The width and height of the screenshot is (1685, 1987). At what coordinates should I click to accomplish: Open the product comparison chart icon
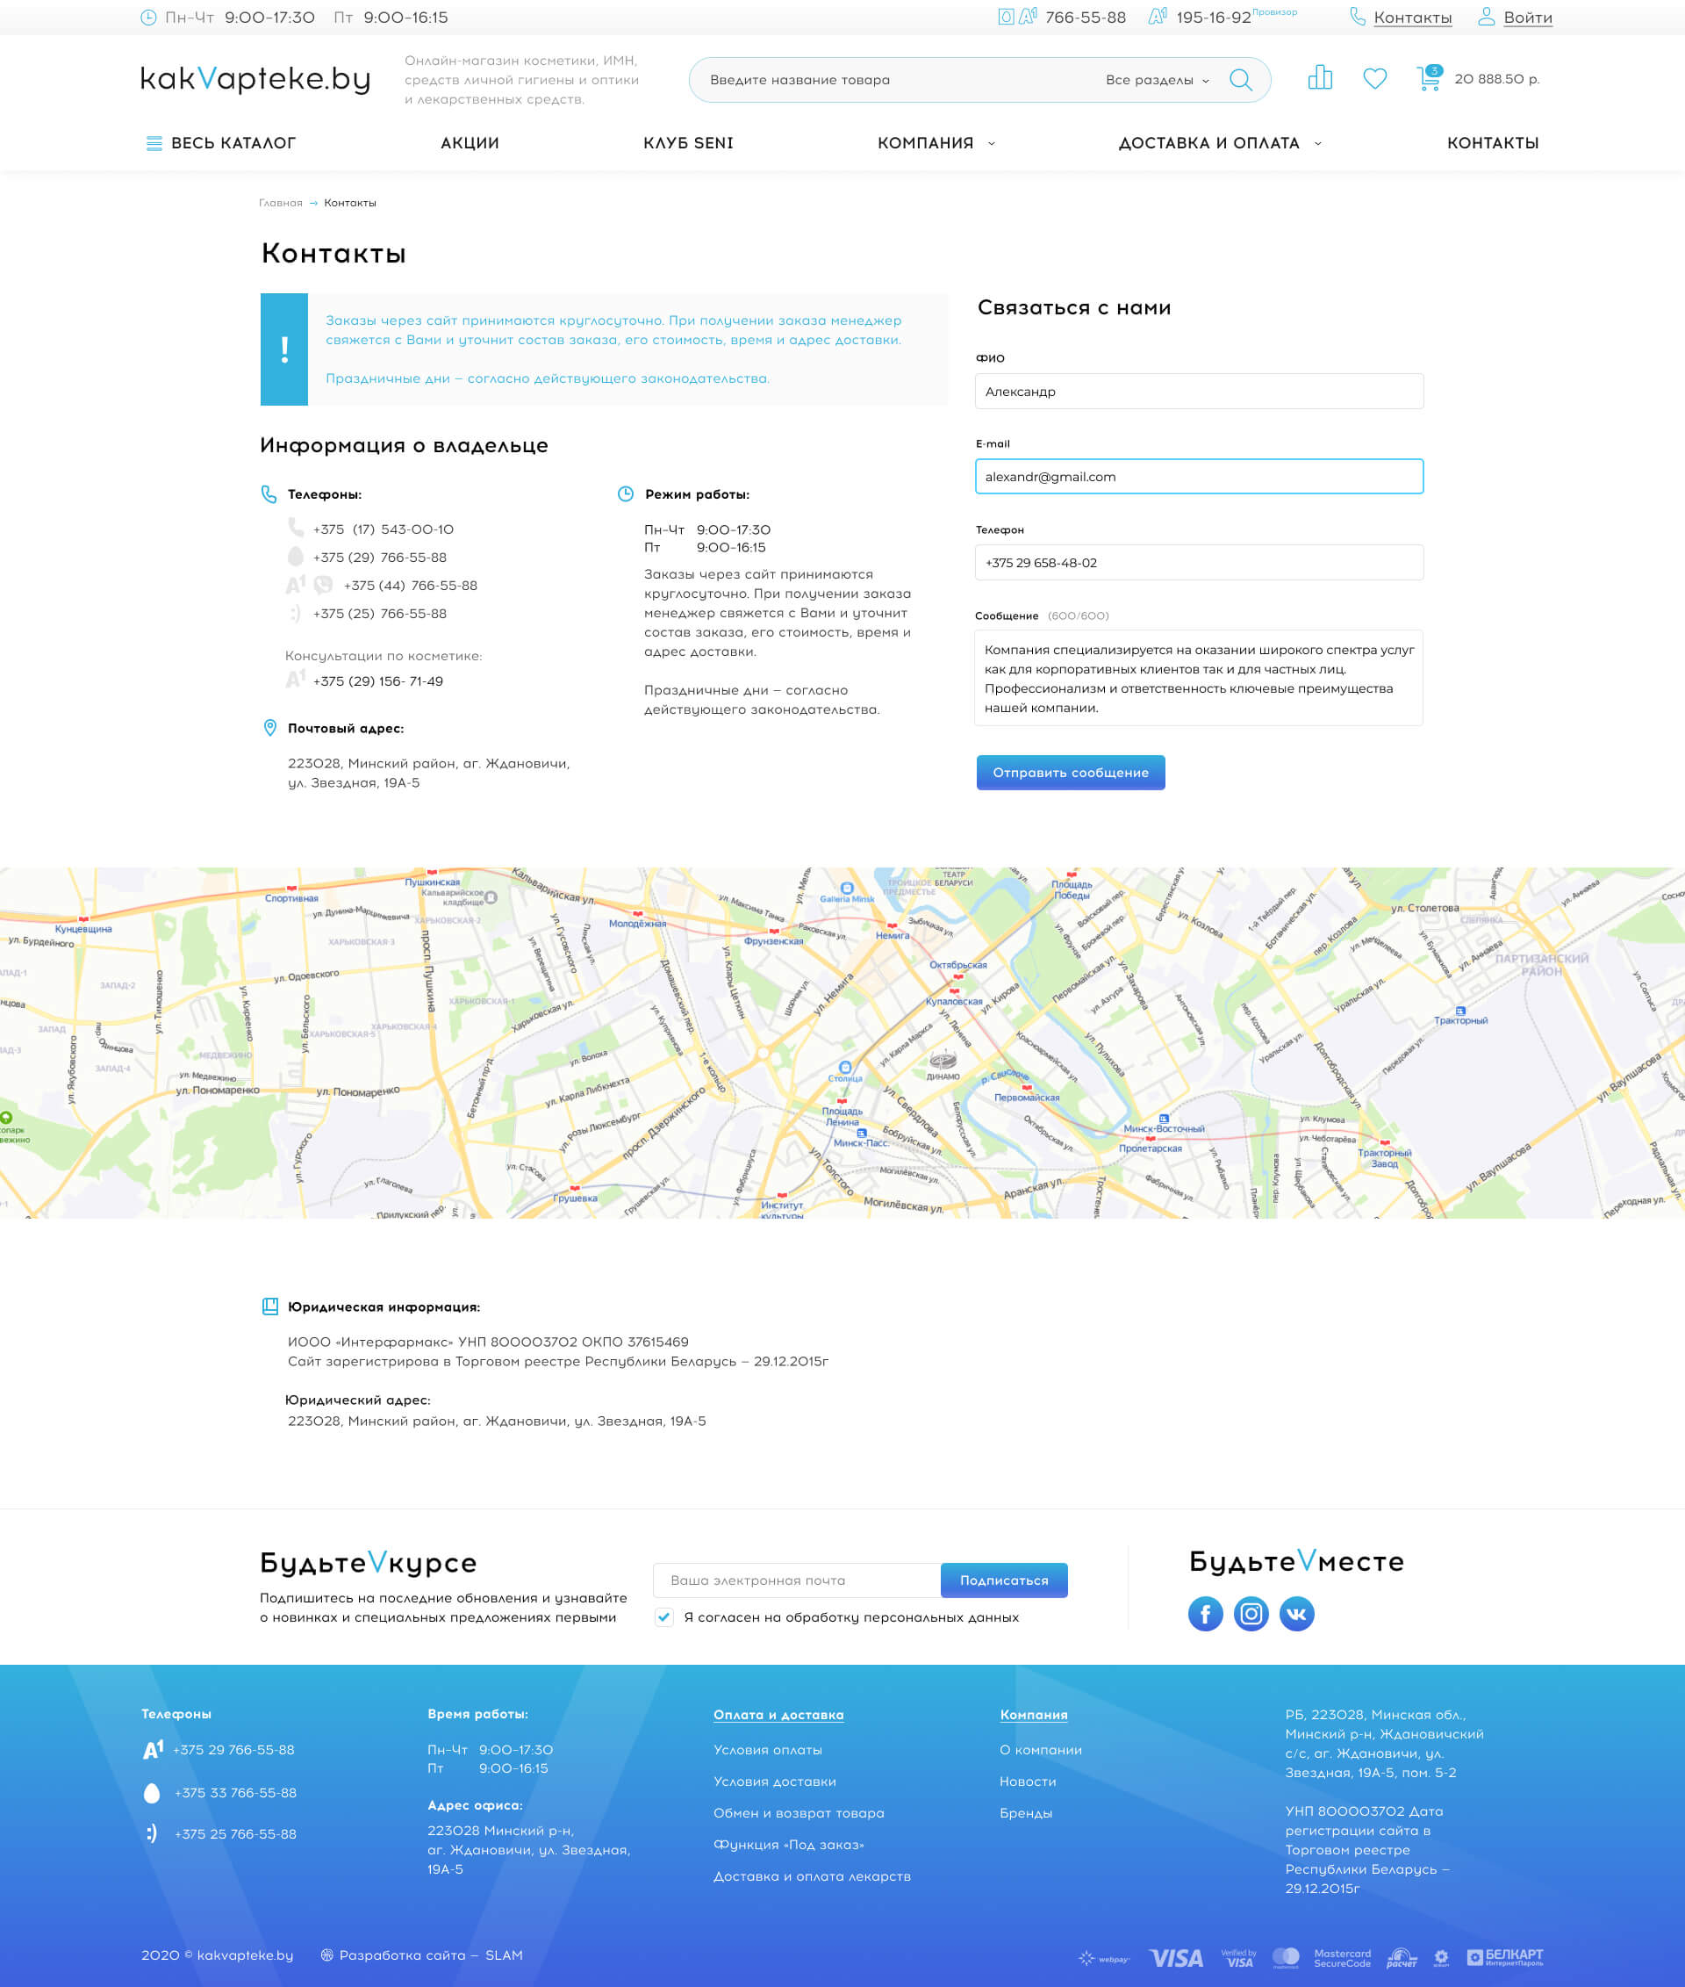pos(1319,78)
